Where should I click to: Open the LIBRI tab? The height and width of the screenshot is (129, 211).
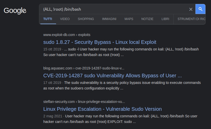coord(165,19)
